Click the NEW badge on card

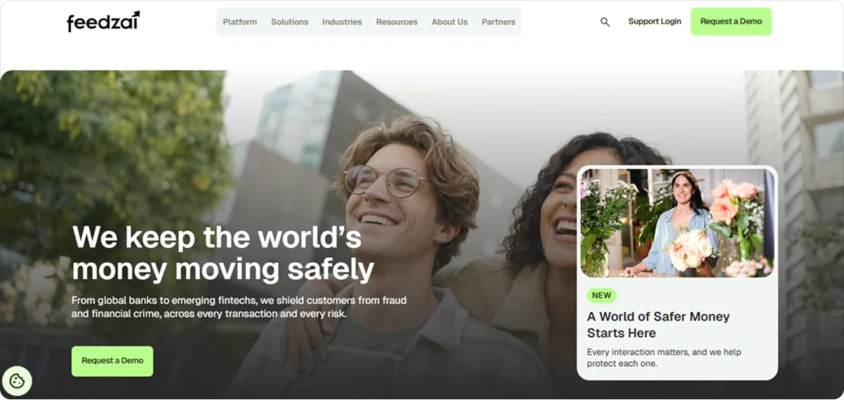pos(601,295)
